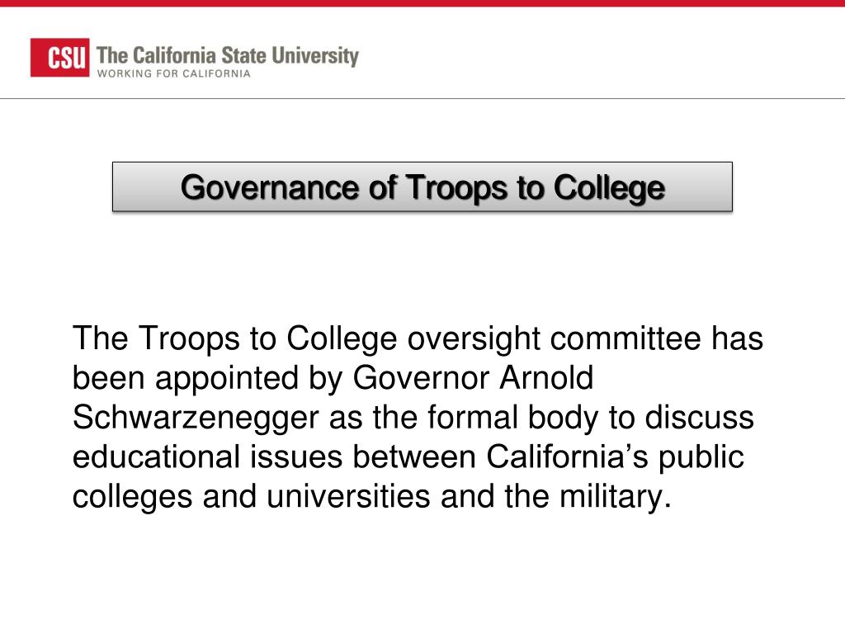
Task: Click the red CSU logo box
Action: click(59, 57)
